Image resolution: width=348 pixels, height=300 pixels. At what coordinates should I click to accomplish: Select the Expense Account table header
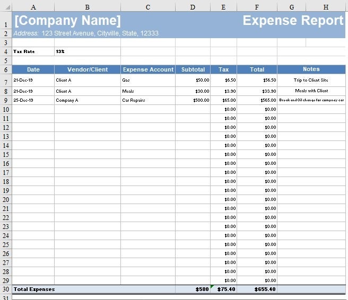click(148, 69)
